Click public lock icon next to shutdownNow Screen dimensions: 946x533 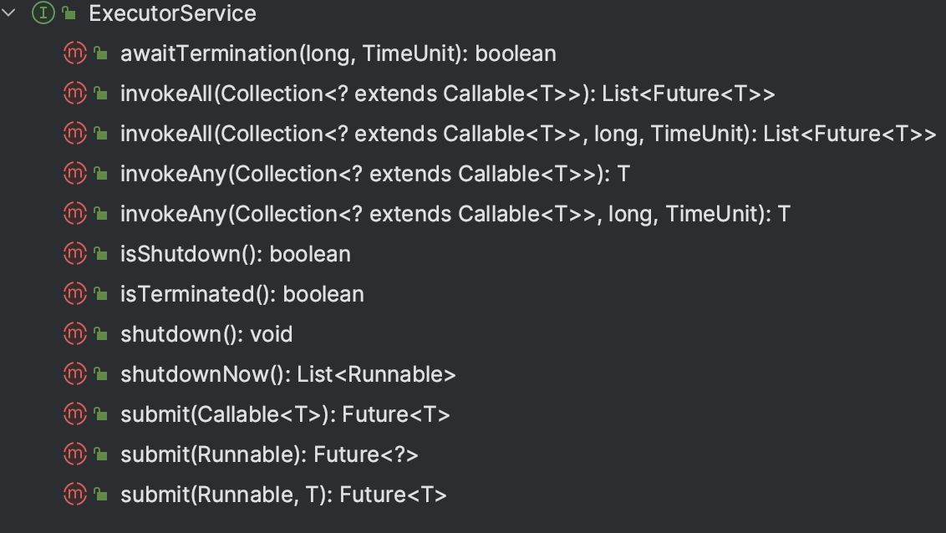coord(100,375)
